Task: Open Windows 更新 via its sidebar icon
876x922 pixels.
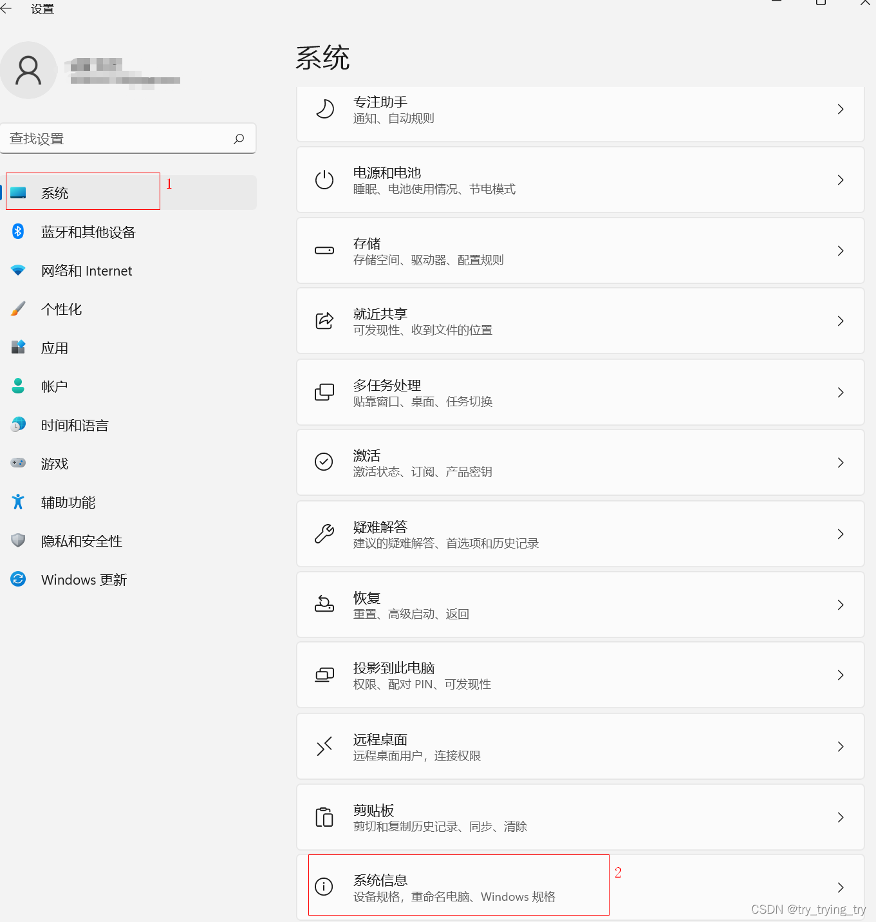Action: [x=17, y=579]
